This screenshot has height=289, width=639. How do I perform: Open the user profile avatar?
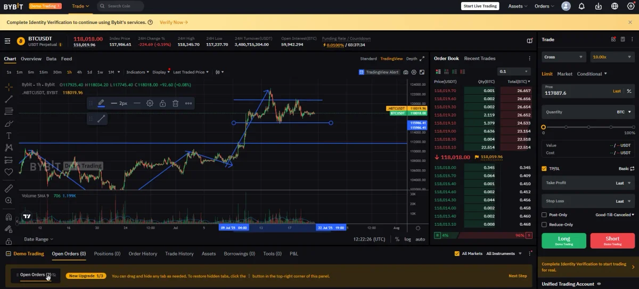coord(566,6)
